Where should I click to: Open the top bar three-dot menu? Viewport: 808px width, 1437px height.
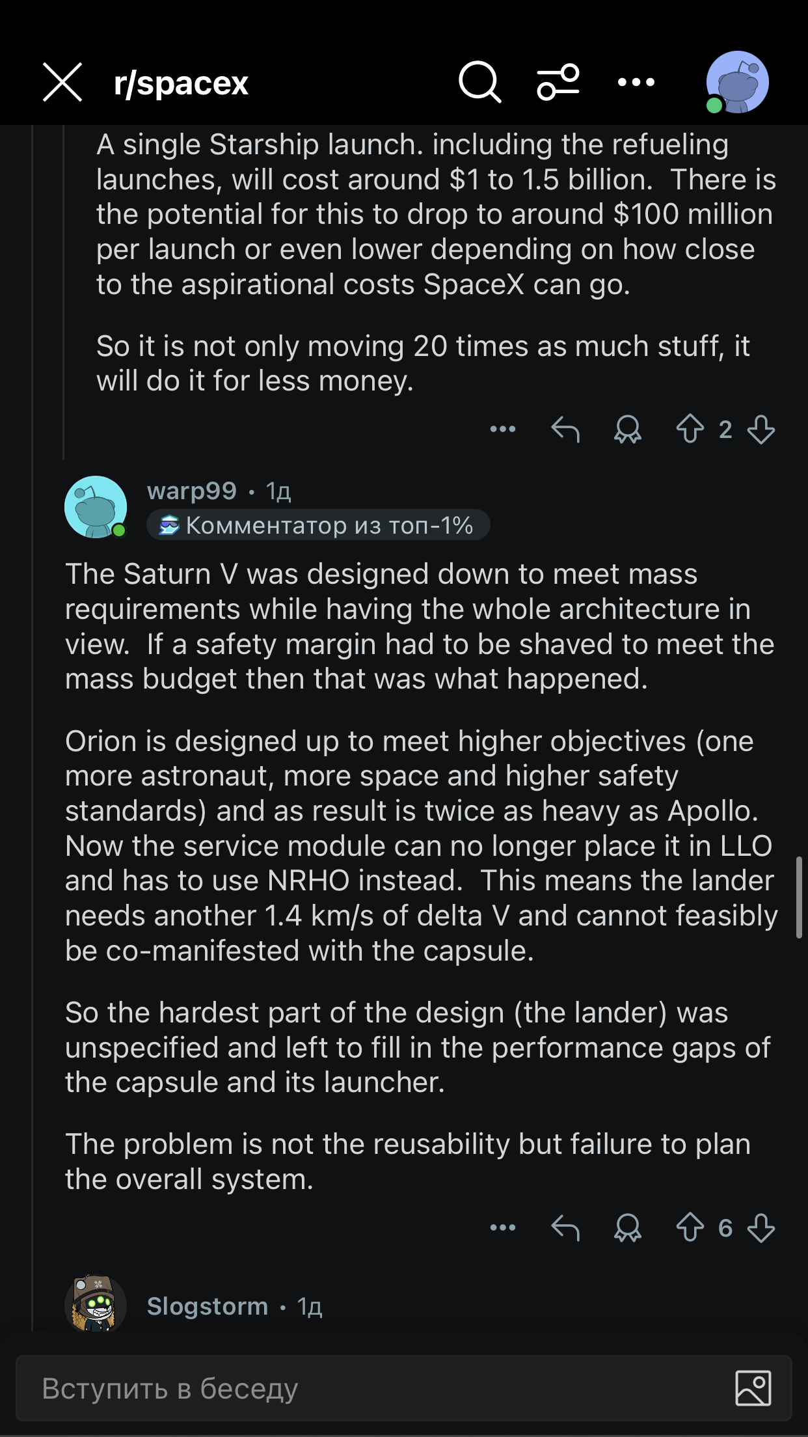click(x=636, y=83)
